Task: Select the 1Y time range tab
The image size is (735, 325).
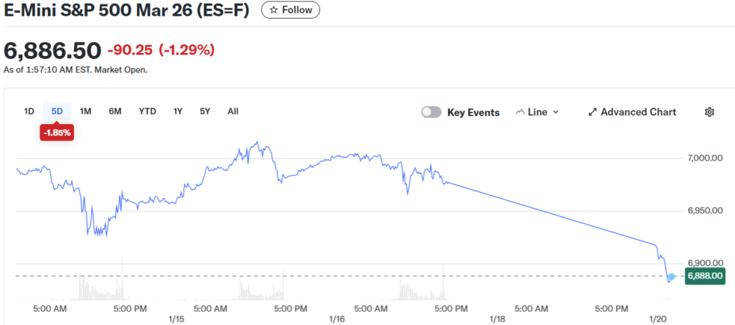Action: tap(178, 111)
